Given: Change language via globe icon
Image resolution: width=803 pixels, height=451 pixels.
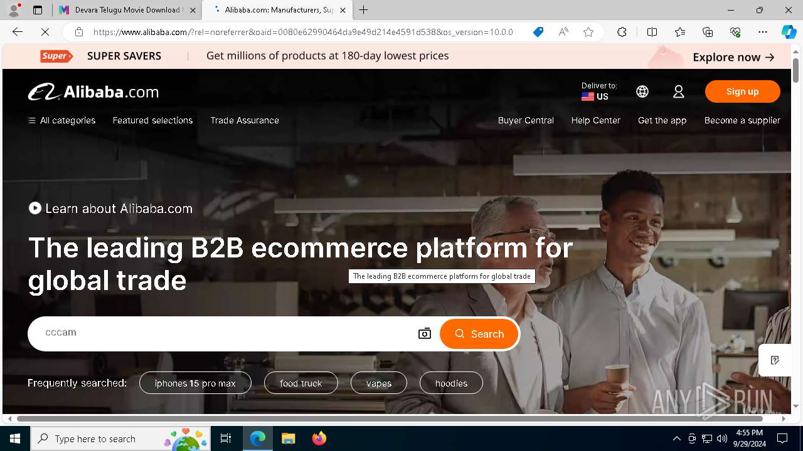Looking at the screenshot, I should pyautogui.click(x=642, y=91).
